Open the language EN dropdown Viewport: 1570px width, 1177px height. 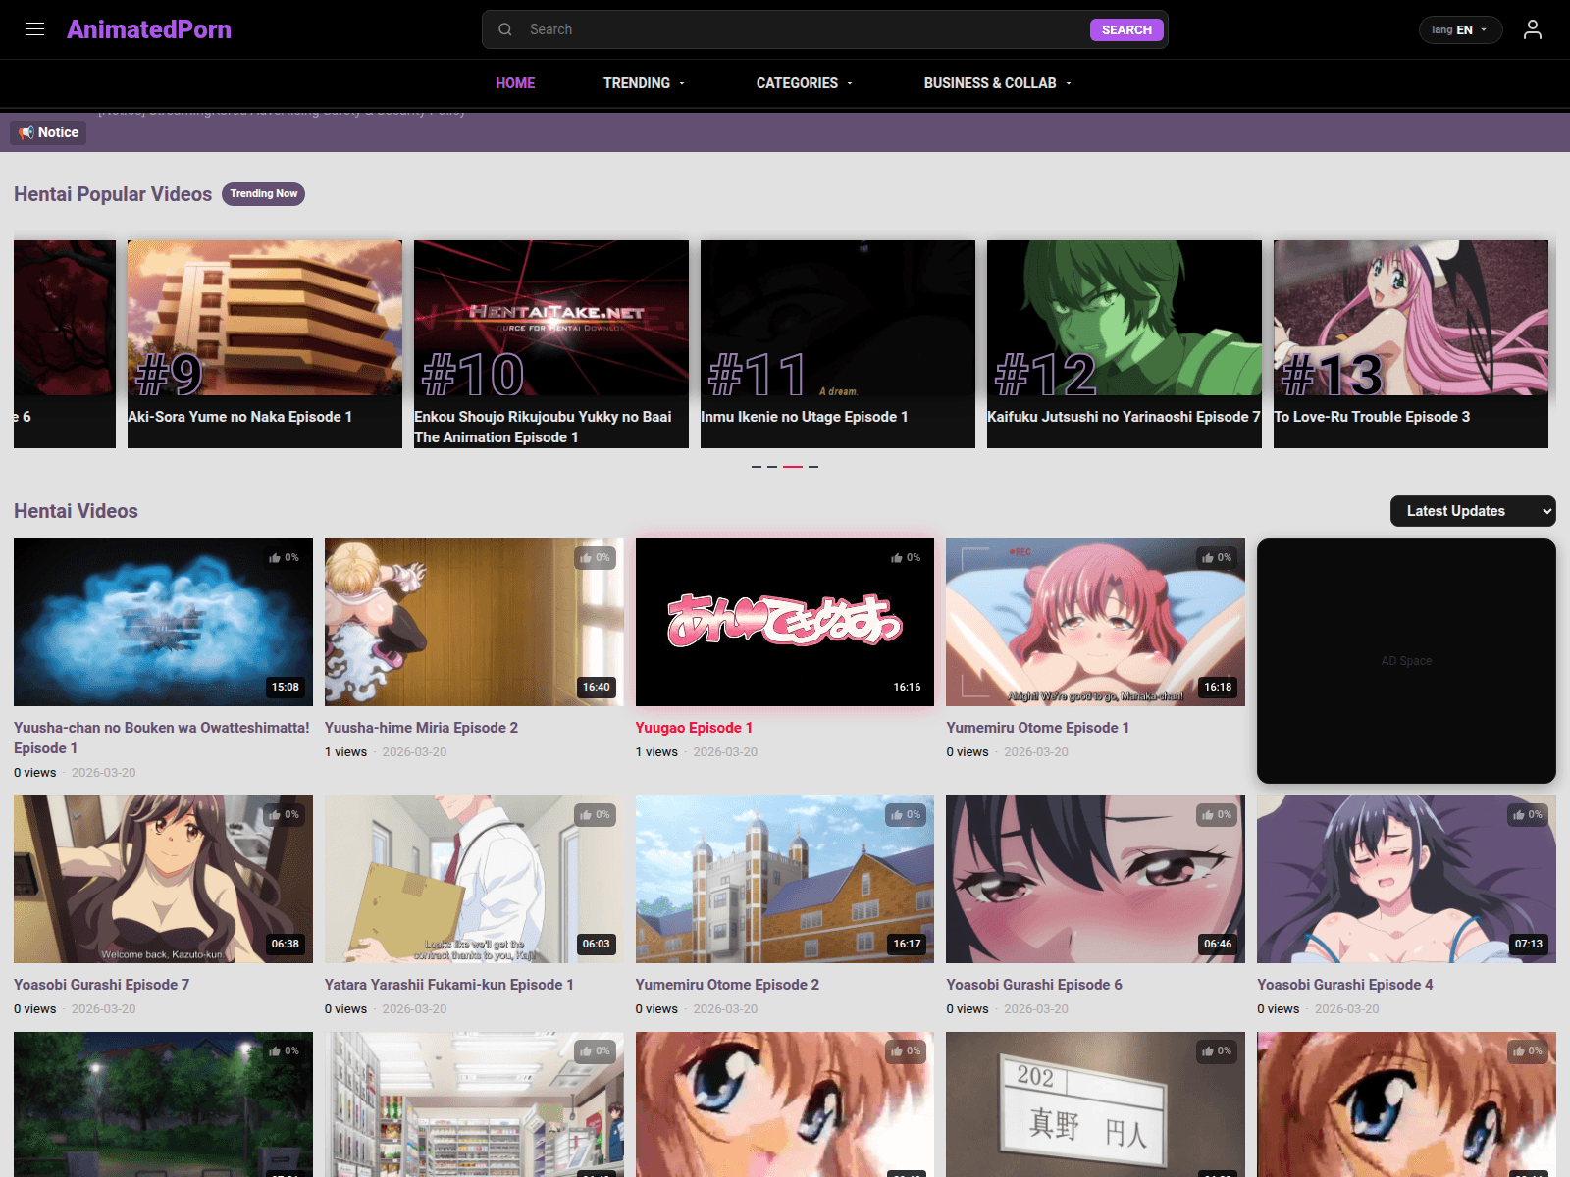1460,29
